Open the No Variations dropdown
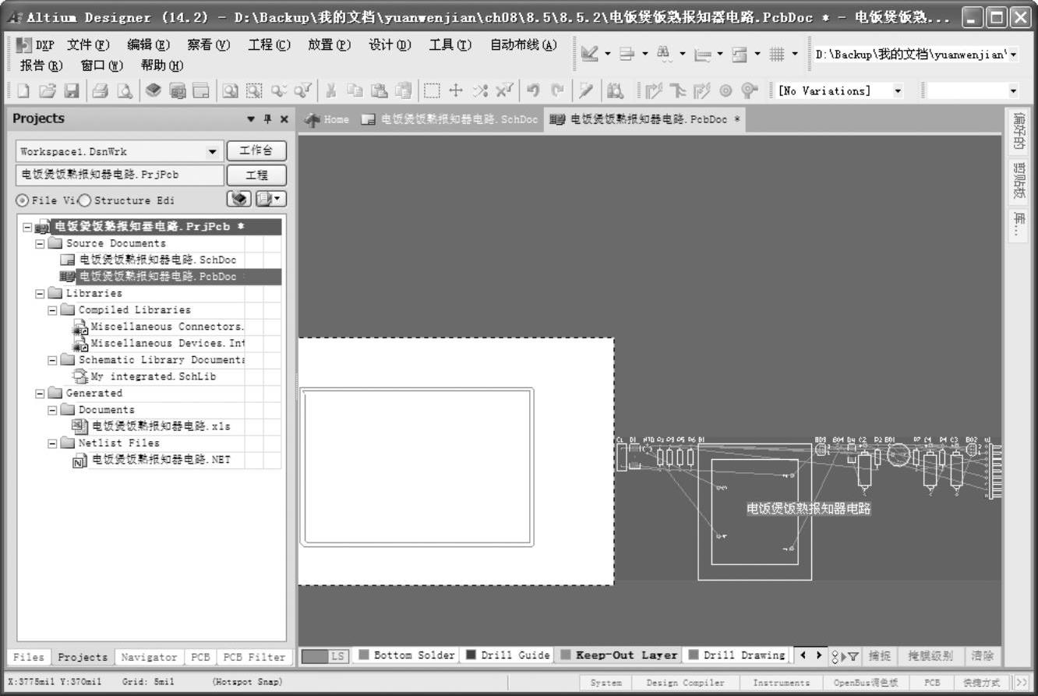The image size is (1038, 696). click(898, 91)
